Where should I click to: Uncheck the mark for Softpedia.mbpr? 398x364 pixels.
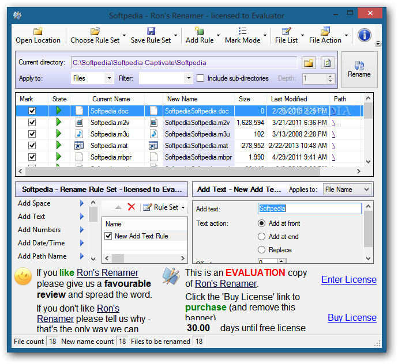click(32, 157)
